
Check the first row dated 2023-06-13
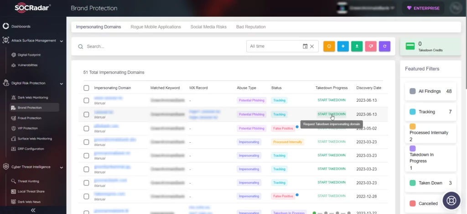(x=86, y=100)
